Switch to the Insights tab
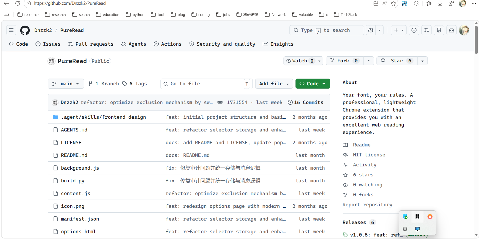 pos(278,44)
